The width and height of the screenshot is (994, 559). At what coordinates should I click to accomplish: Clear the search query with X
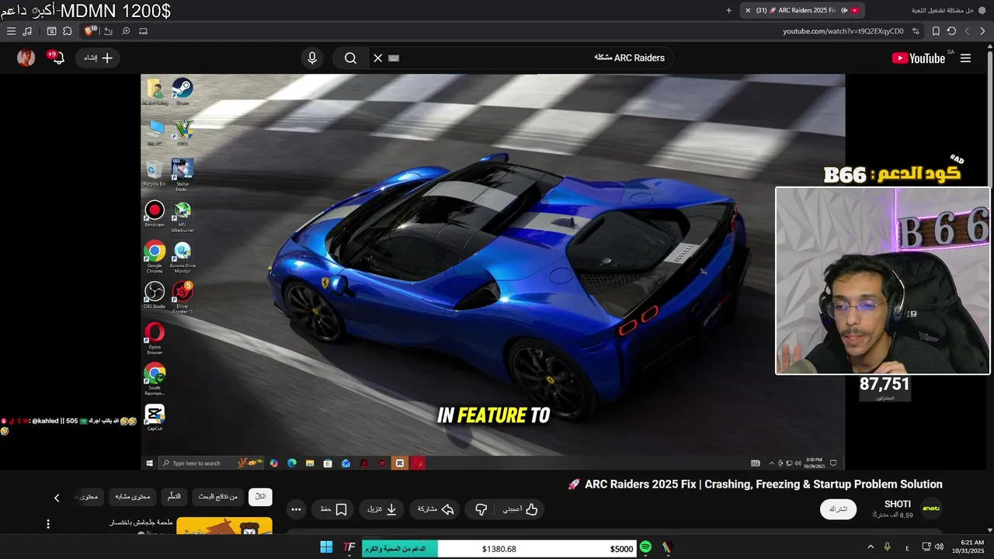pyautogui.click(x=378, y=58)
